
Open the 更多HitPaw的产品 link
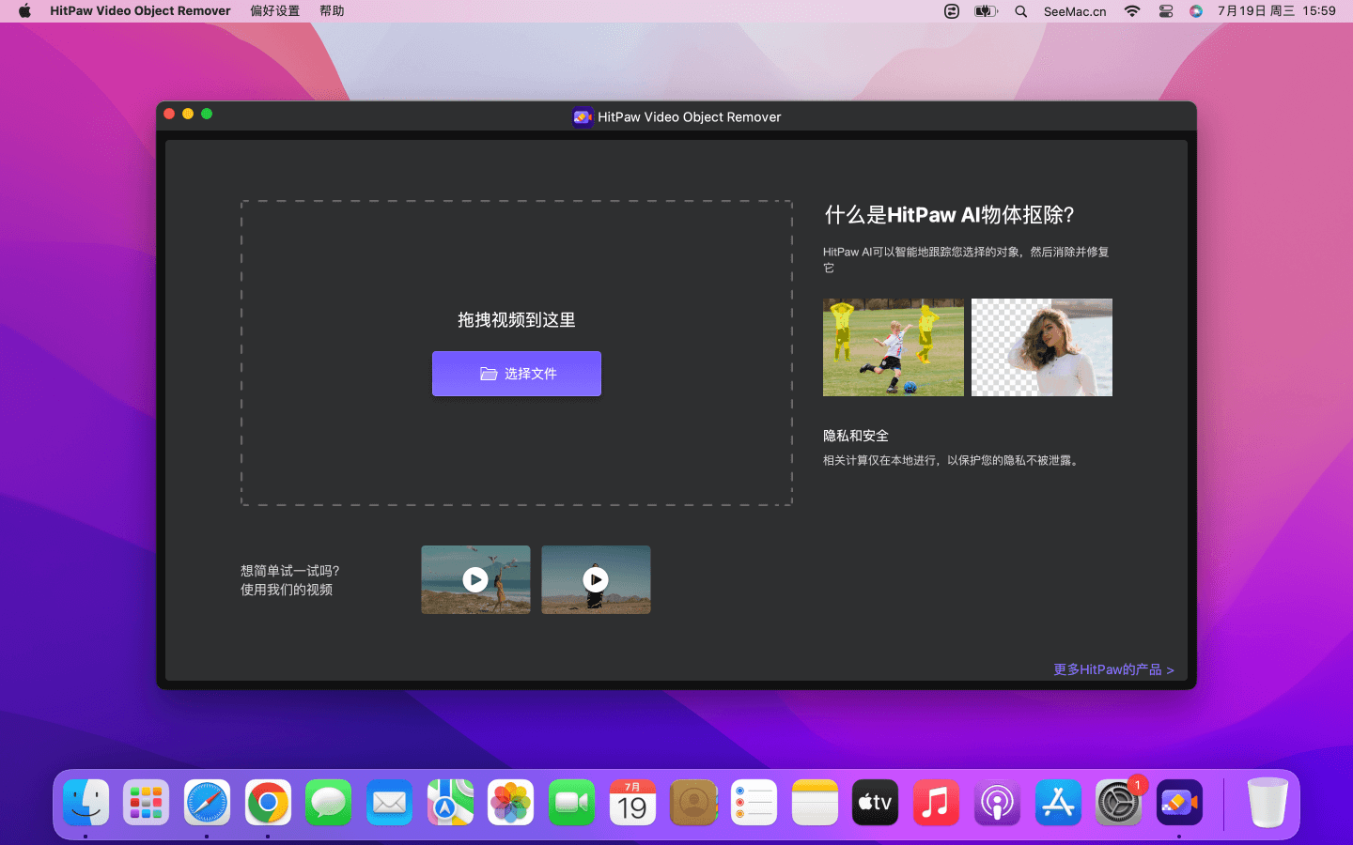(1112, 669)
